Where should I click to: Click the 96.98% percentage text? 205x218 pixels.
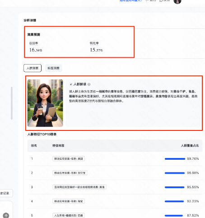[193, 173]
